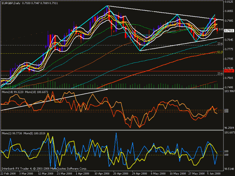Viewport: 235px width, 176px height.
Task: Click the 23.6 label just above 61.8
Action: coord(220,44)
